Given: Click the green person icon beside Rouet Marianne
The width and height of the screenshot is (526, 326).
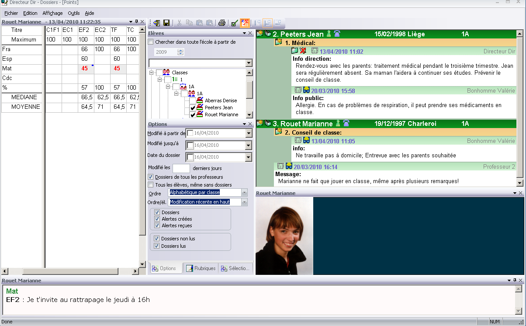Looking at the screenshot, I should coord(338,123).
